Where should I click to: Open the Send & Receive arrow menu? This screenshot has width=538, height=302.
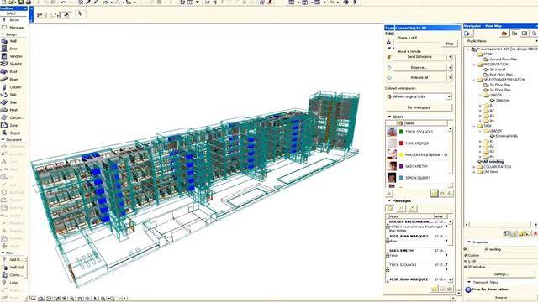point(450,57)
